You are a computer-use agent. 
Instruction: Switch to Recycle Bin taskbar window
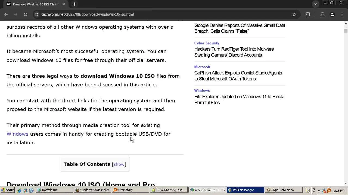(54, 190)
